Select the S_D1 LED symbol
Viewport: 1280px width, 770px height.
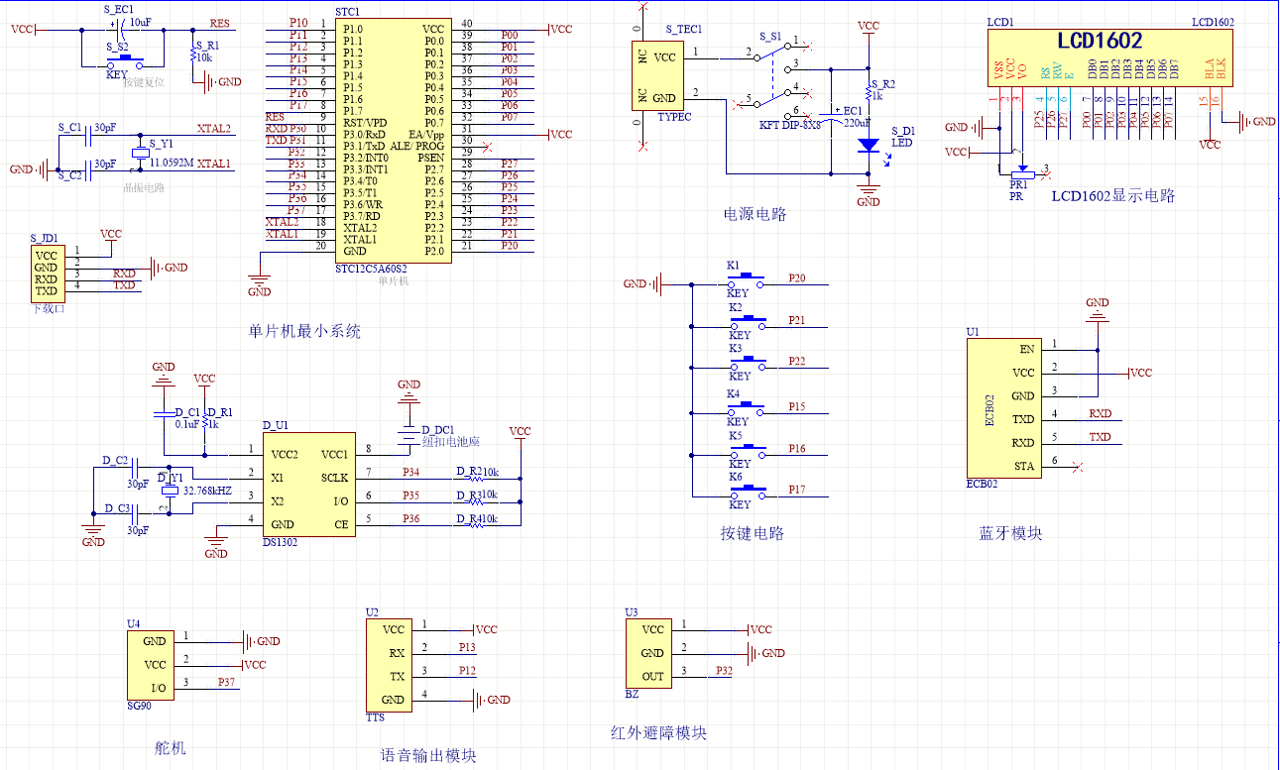(869, 145)
